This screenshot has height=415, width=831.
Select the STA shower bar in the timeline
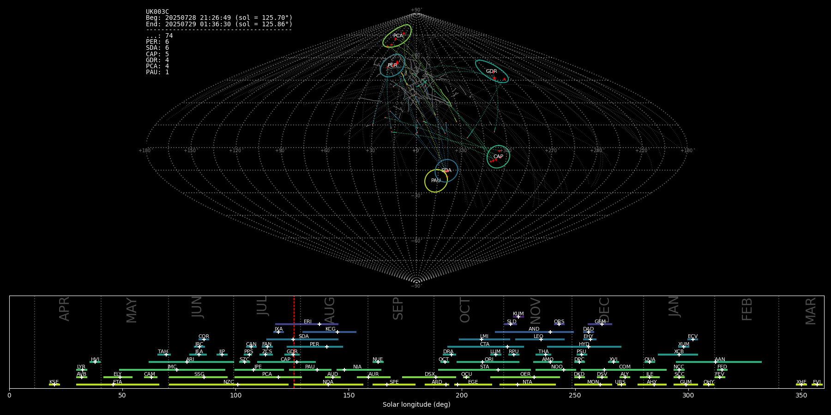click(x=484, y=370)
